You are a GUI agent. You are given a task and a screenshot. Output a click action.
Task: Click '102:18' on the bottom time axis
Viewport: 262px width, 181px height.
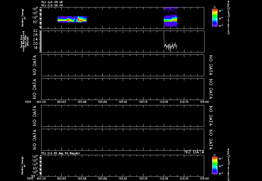tap(163, 178)
